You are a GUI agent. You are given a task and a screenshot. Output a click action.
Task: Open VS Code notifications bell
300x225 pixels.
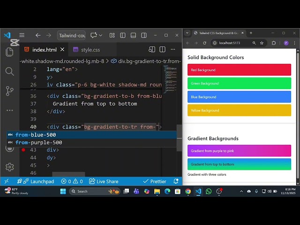[x=176, y=181]
